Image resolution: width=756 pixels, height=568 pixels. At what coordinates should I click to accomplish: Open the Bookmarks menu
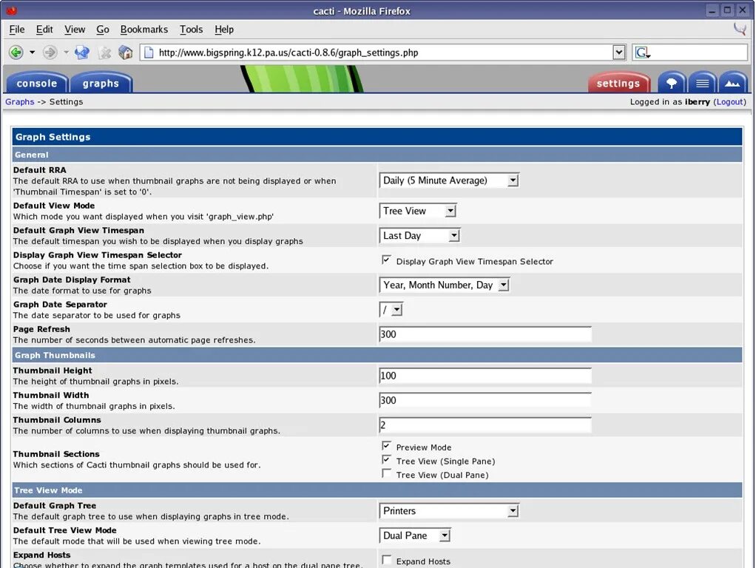[x=144, y=30]
